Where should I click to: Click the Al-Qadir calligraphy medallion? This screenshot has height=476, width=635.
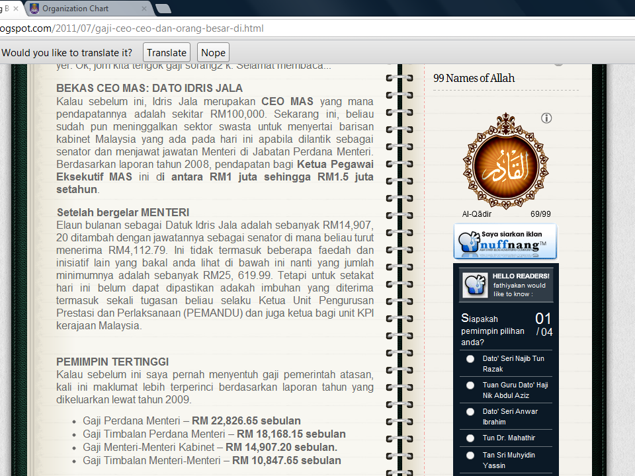tap(506, 161)
